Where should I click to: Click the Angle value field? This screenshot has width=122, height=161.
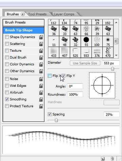[x=75, y=86]
